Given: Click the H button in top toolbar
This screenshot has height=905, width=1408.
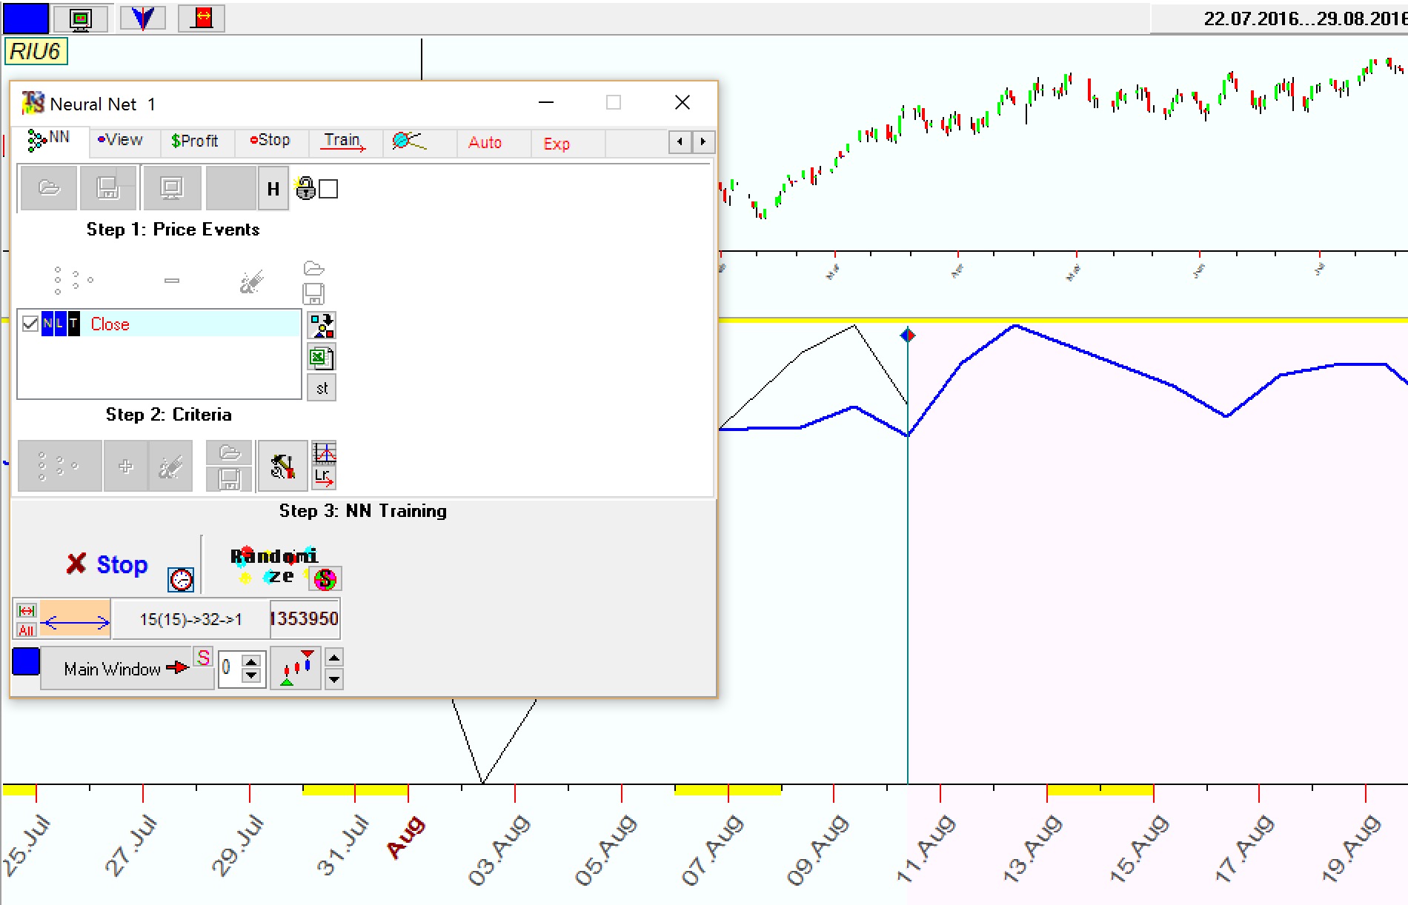Looking at the screenshot, I should [273, 190].
